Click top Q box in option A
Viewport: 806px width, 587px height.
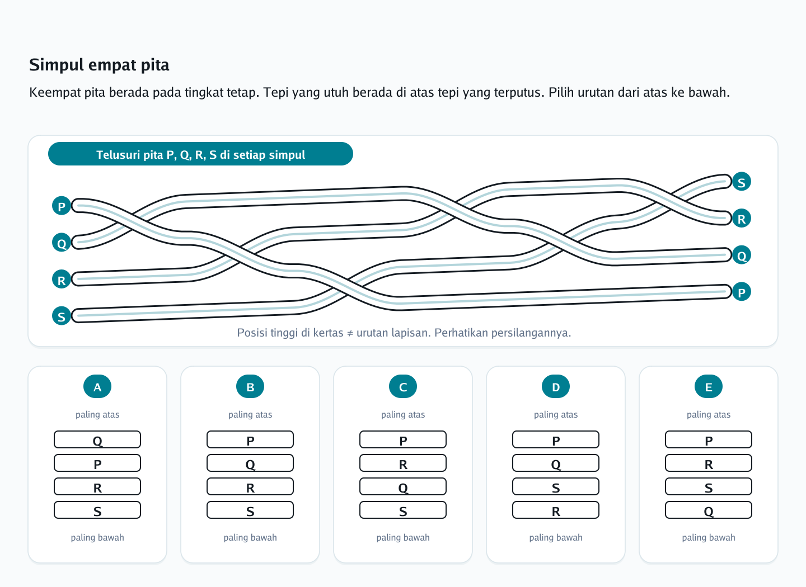click(x=97, y=439)
